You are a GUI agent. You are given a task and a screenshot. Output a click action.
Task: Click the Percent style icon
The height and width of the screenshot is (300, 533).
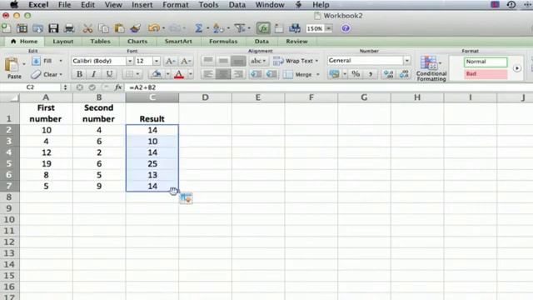point(356,74)
